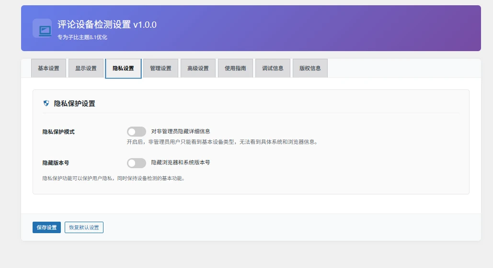Image resolution: width=493 pixels, height=268 pixels.
Task: Click the 隐私保护模式 field label
Action: point(58,131)
